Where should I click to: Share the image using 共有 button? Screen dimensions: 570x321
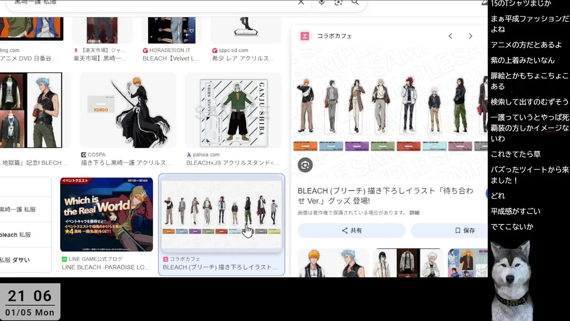pyautogui.click(x=351, y=230)
